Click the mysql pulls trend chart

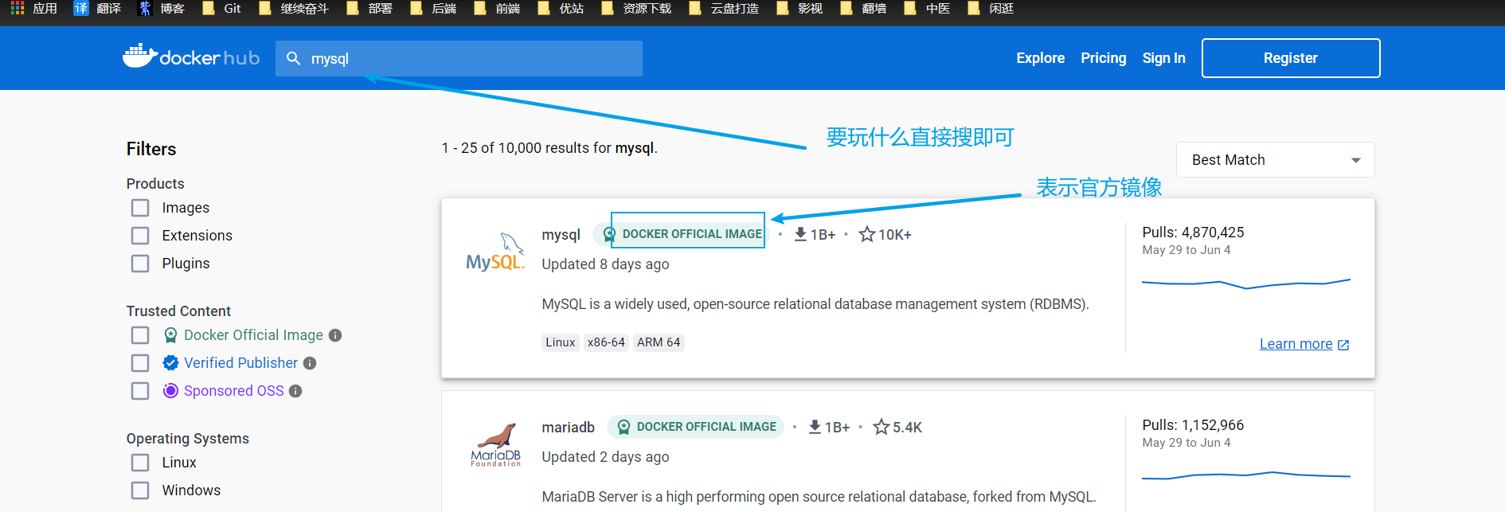click(1245, 283)
